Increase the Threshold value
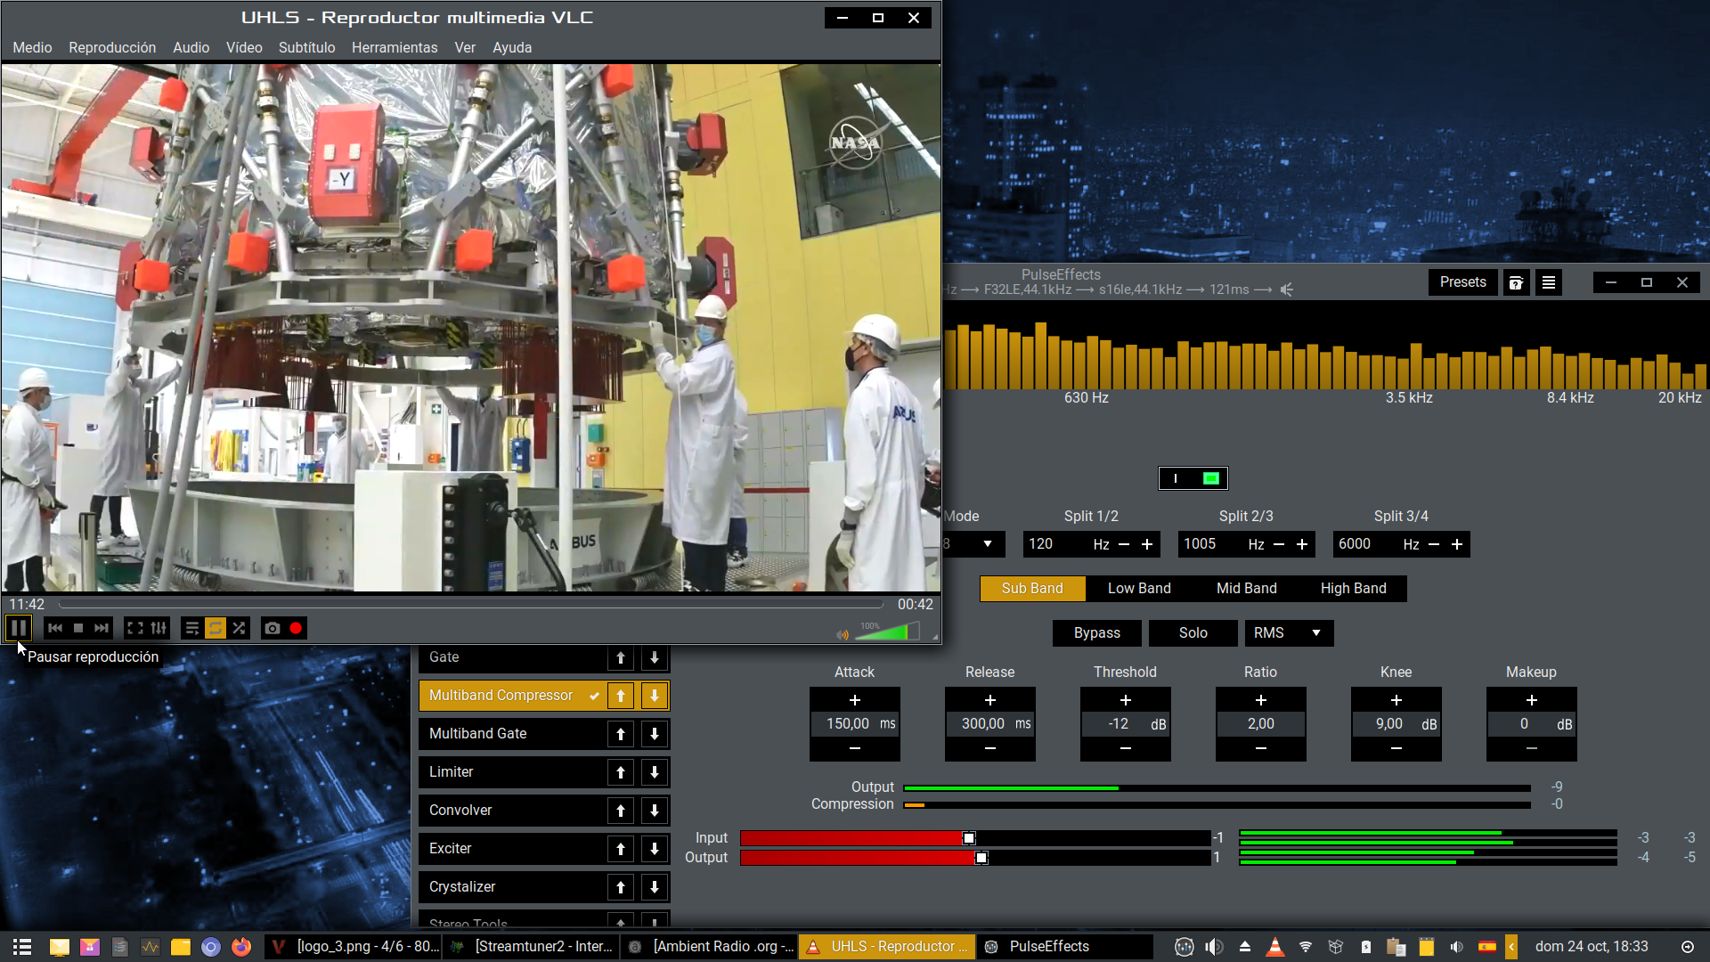 point(1126,700)
